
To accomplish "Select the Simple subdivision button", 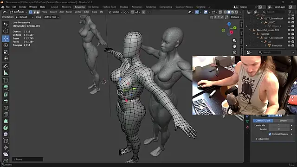I will coord(283,121).
